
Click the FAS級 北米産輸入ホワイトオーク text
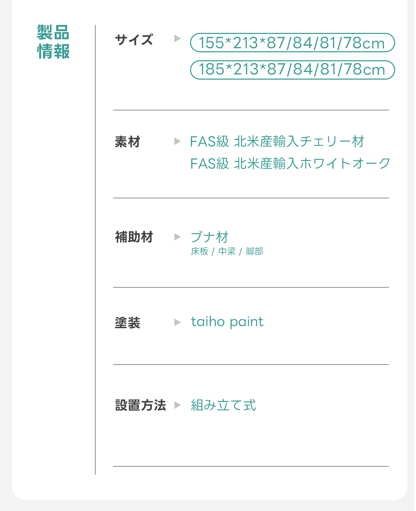pyautogui.click(x=290, y=163)
